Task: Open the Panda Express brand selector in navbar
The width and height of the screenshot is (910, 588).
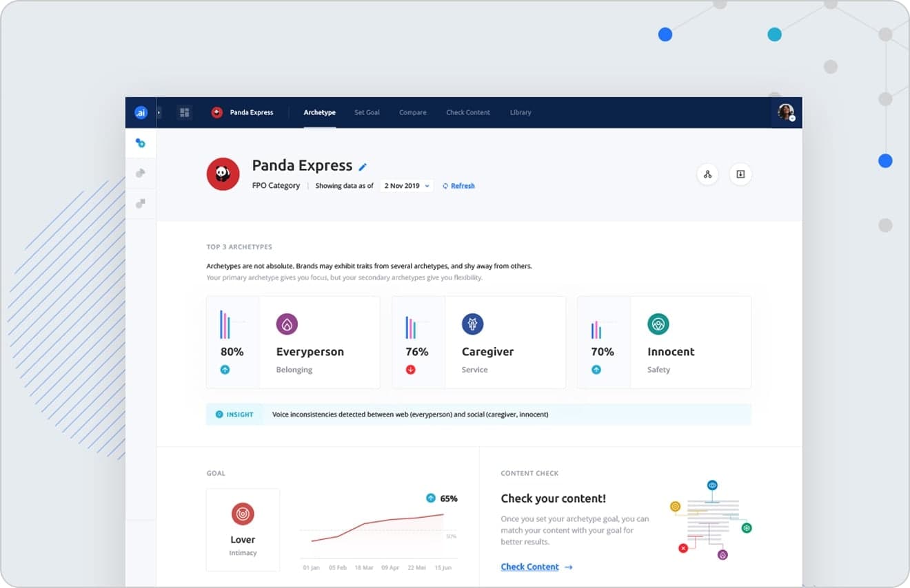Action: (252, 112)
